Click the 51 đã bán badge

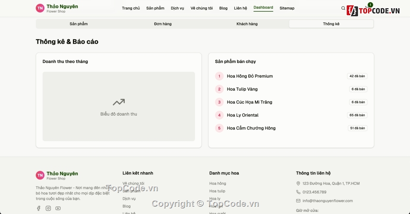357,128
